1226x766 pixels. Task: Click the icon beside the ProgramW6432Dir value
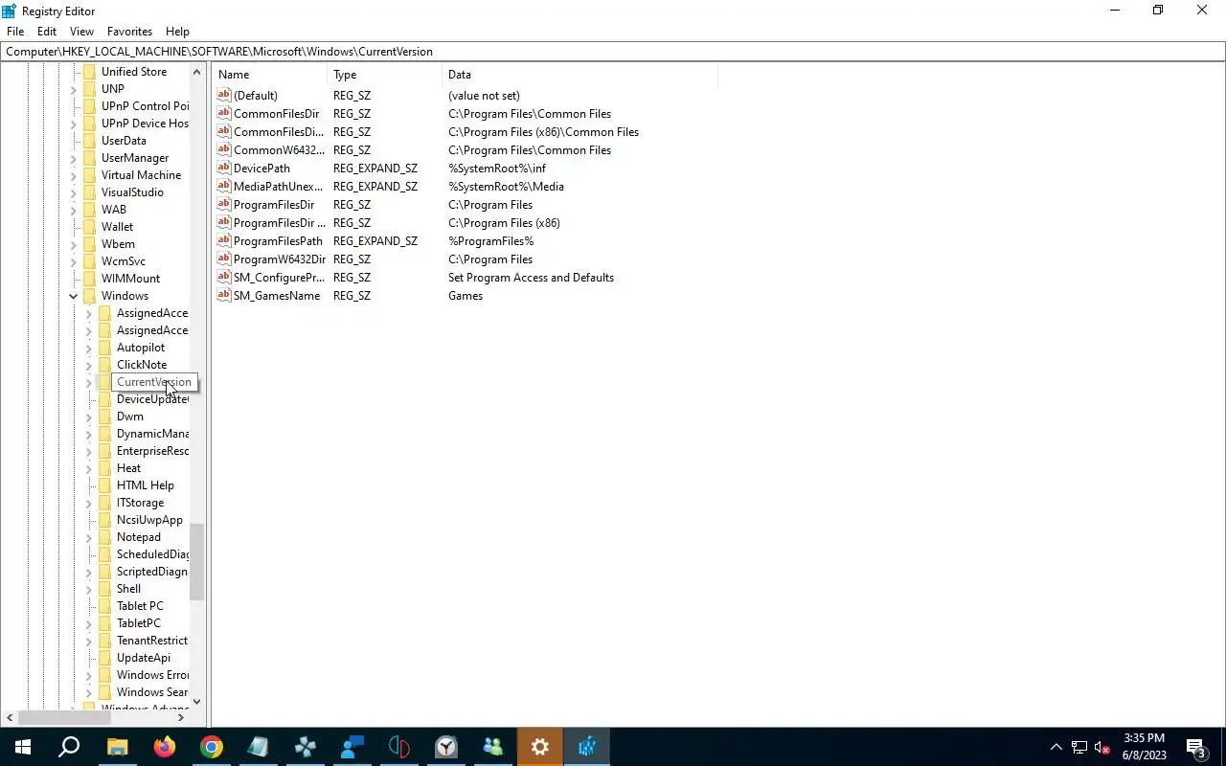[224, 259]
